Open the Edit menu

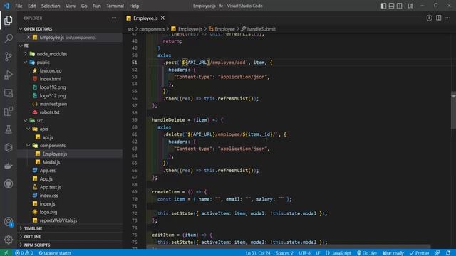tap(31, 6)
